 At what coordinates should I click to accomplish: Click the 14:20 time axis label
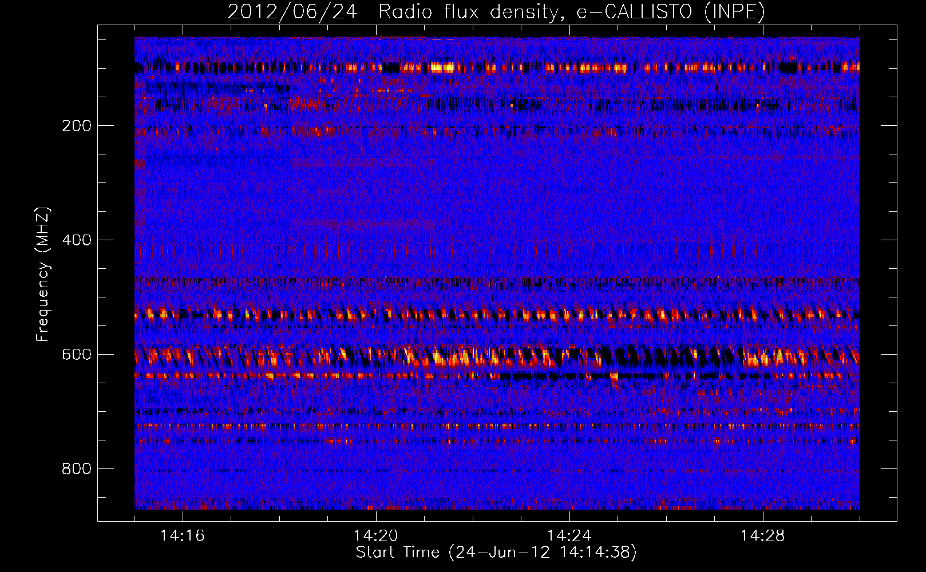(x=375, y=536)
